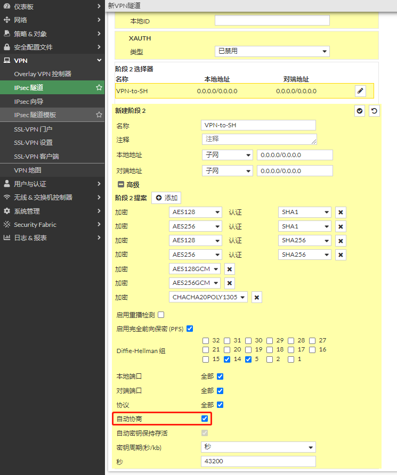Check Diffie-Hellman group 2
Screen dimensions: 397x475
270,359
